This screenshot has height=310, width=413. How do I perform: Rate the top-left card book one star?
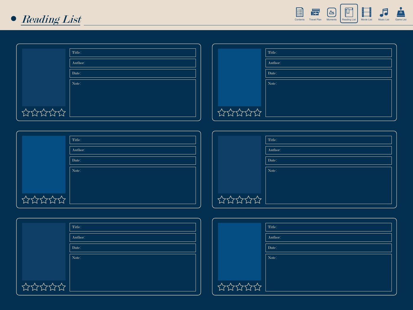26,112
